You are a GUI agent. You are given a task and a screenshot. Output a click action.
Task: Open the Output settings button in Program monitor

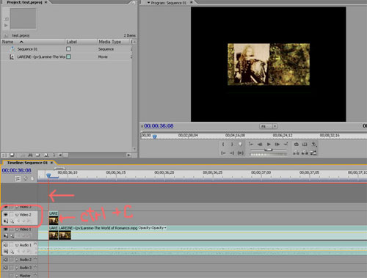tap(313, 145)
